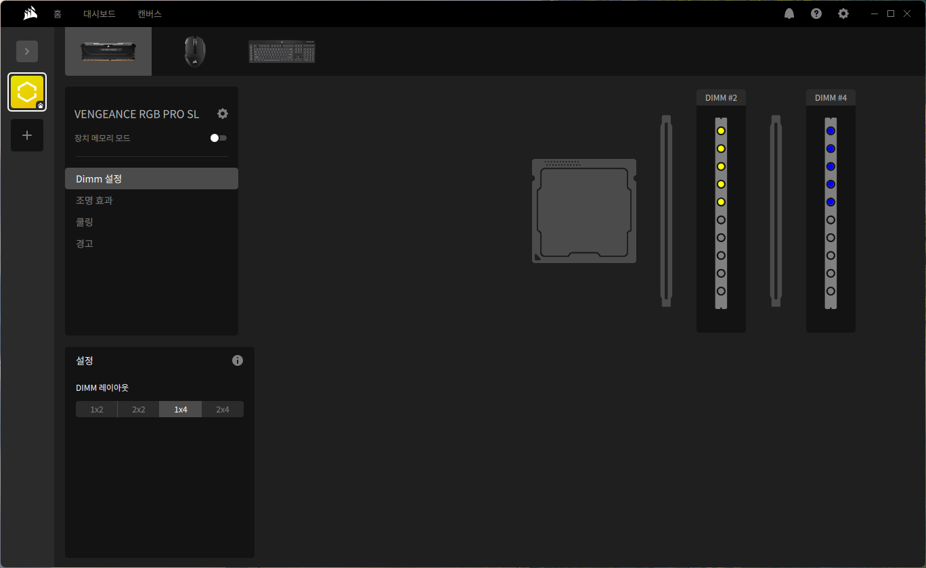Select the Vengeance RAM device thumbnail

[108, 51]
